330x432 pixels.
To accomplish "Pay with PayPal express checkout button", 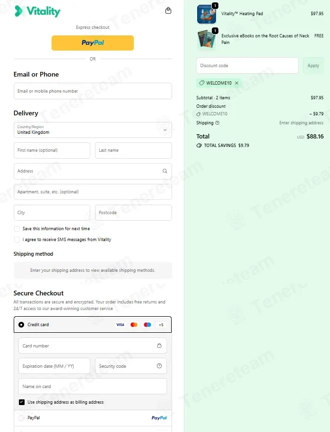I will (93, 43).
